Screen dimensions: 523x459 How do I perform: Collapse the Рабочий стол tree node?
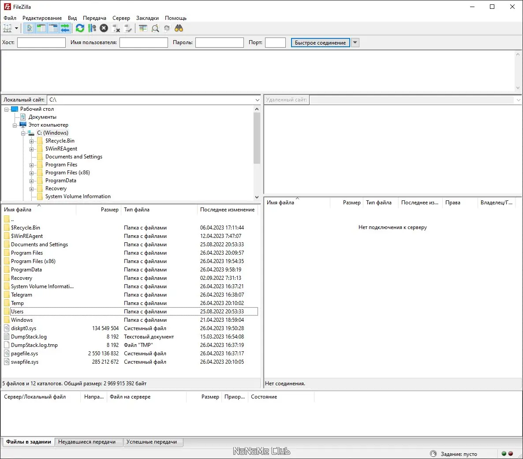[6, 109]
